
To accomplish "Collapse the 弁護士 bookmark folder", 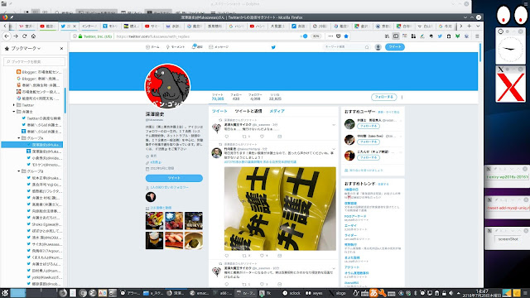I will pyautogui.click(x=14, y=112).
